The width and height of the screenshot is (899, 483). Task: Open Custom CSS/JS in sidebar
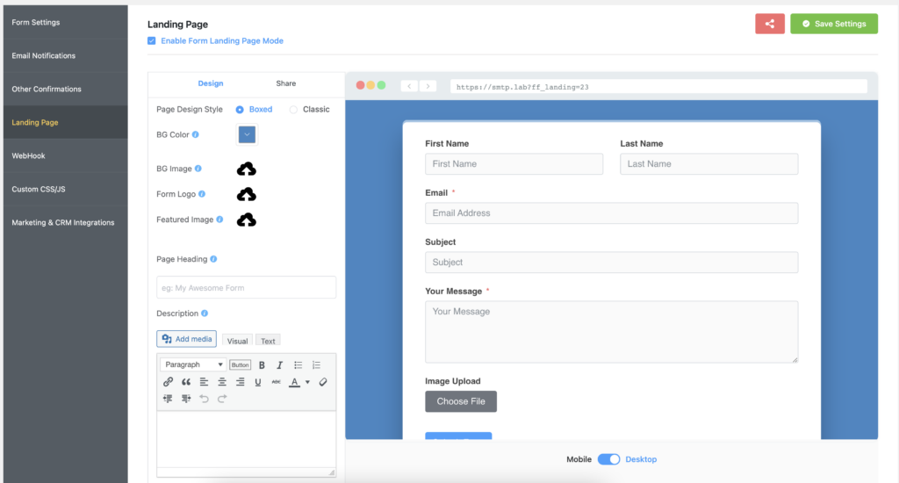pos(65,189)
